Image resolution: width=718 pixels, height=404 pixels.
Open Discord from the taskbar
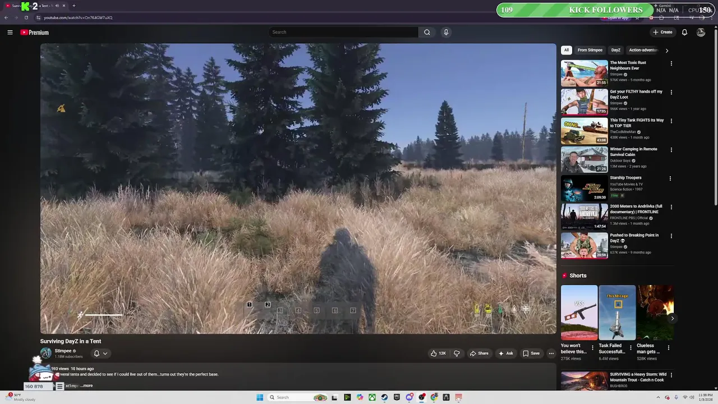(x=409, y=397)
